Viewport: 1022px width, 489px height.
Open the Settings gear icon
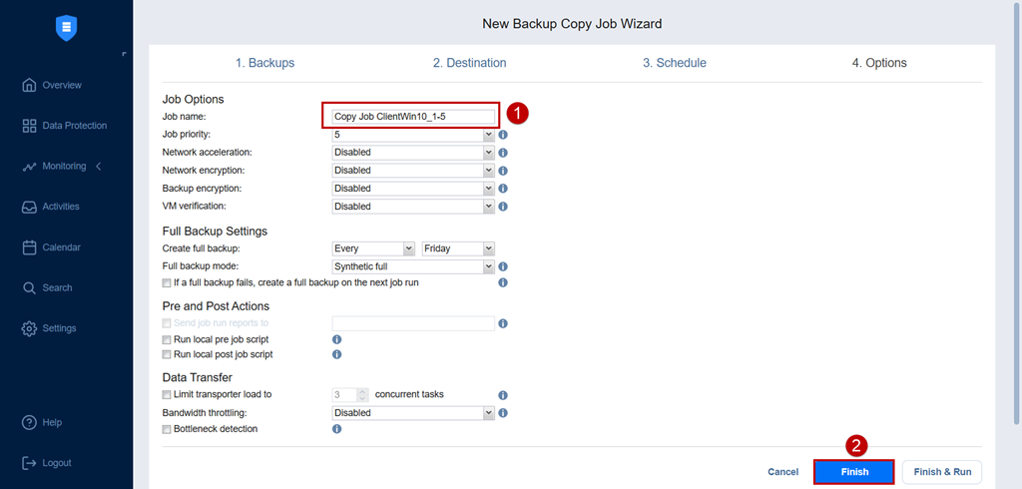tap(29, 328)
